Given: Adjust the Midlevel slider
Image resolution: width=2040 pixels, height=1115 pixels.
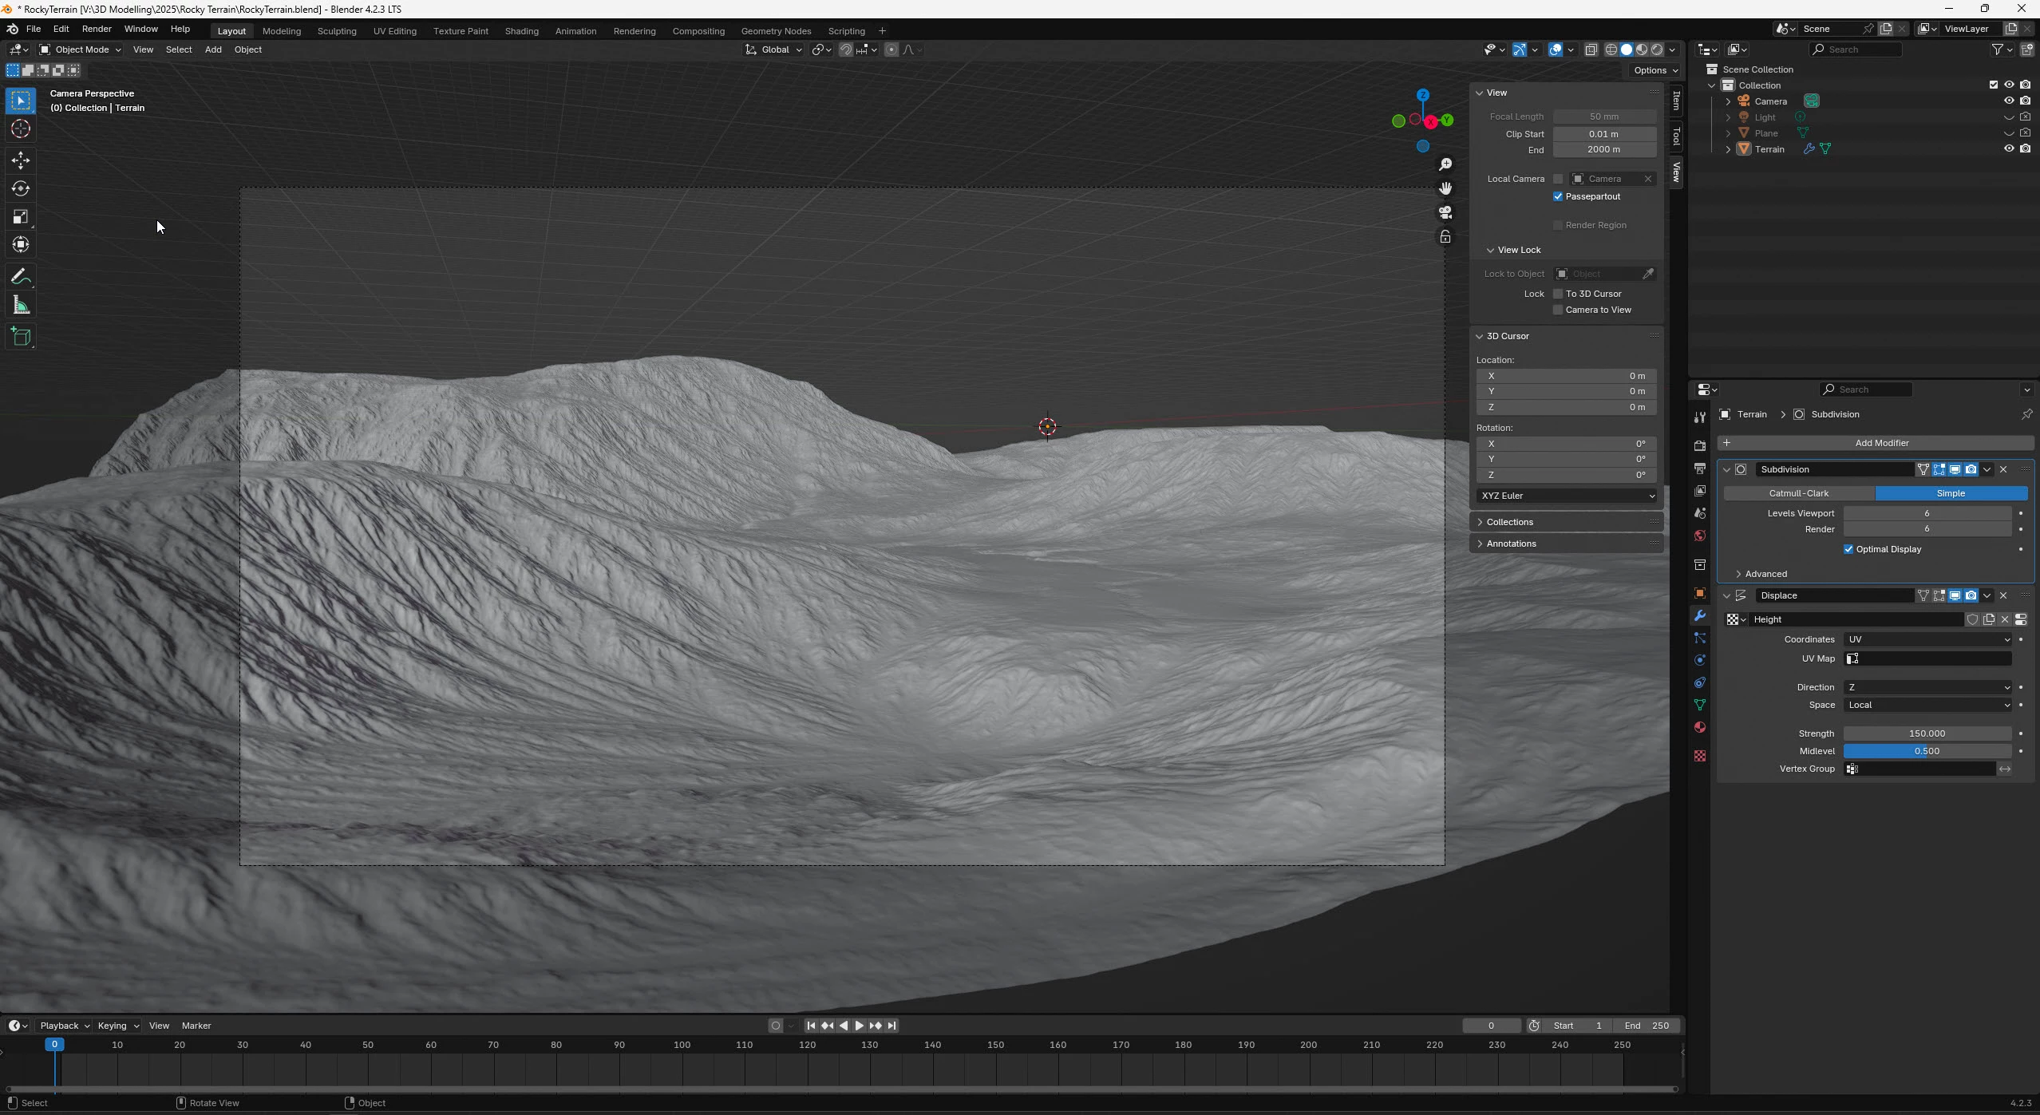Looking at the screenshot, I should point(1927,751).
